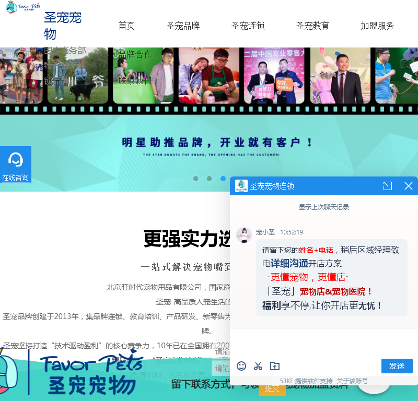Click the Favor Pets logo at top left
Image resolution: width=418 pixels, height=401 pixels.
click(x=22, y=7)
